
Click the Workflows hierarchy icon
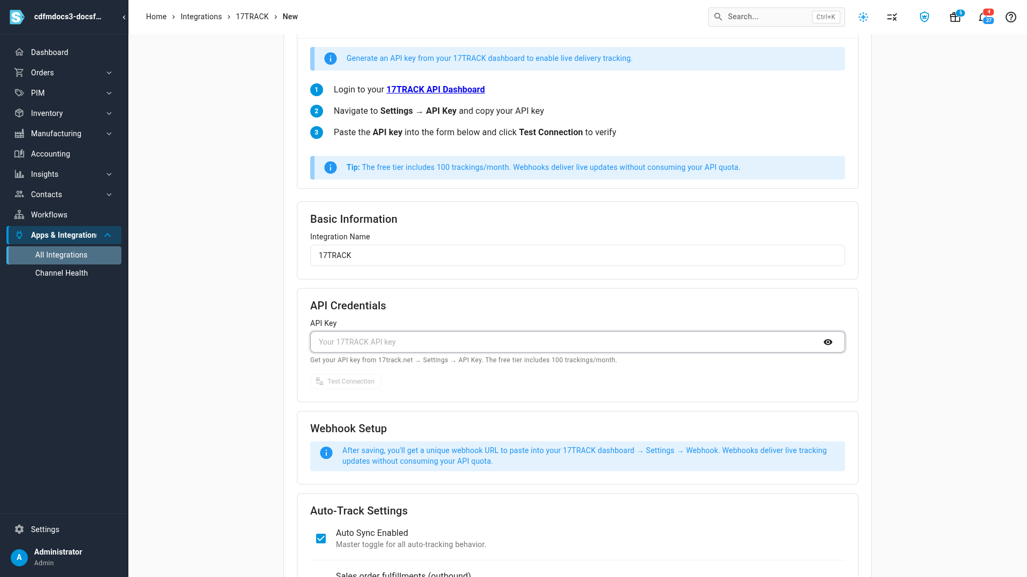click(19, 215)
